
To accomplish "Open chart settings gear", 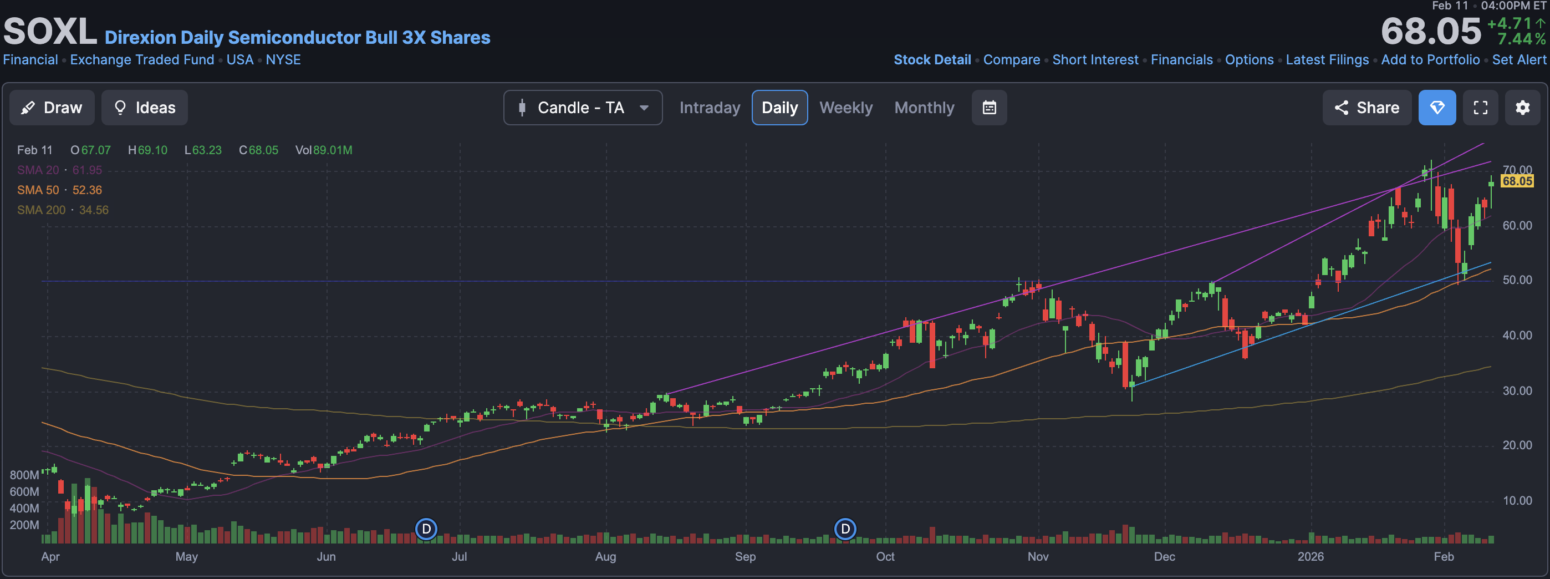I will 1522,108.
